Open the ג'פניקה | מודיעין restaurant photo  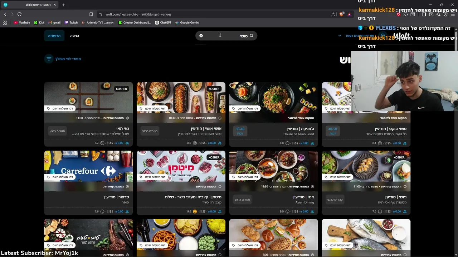(273, 99)
